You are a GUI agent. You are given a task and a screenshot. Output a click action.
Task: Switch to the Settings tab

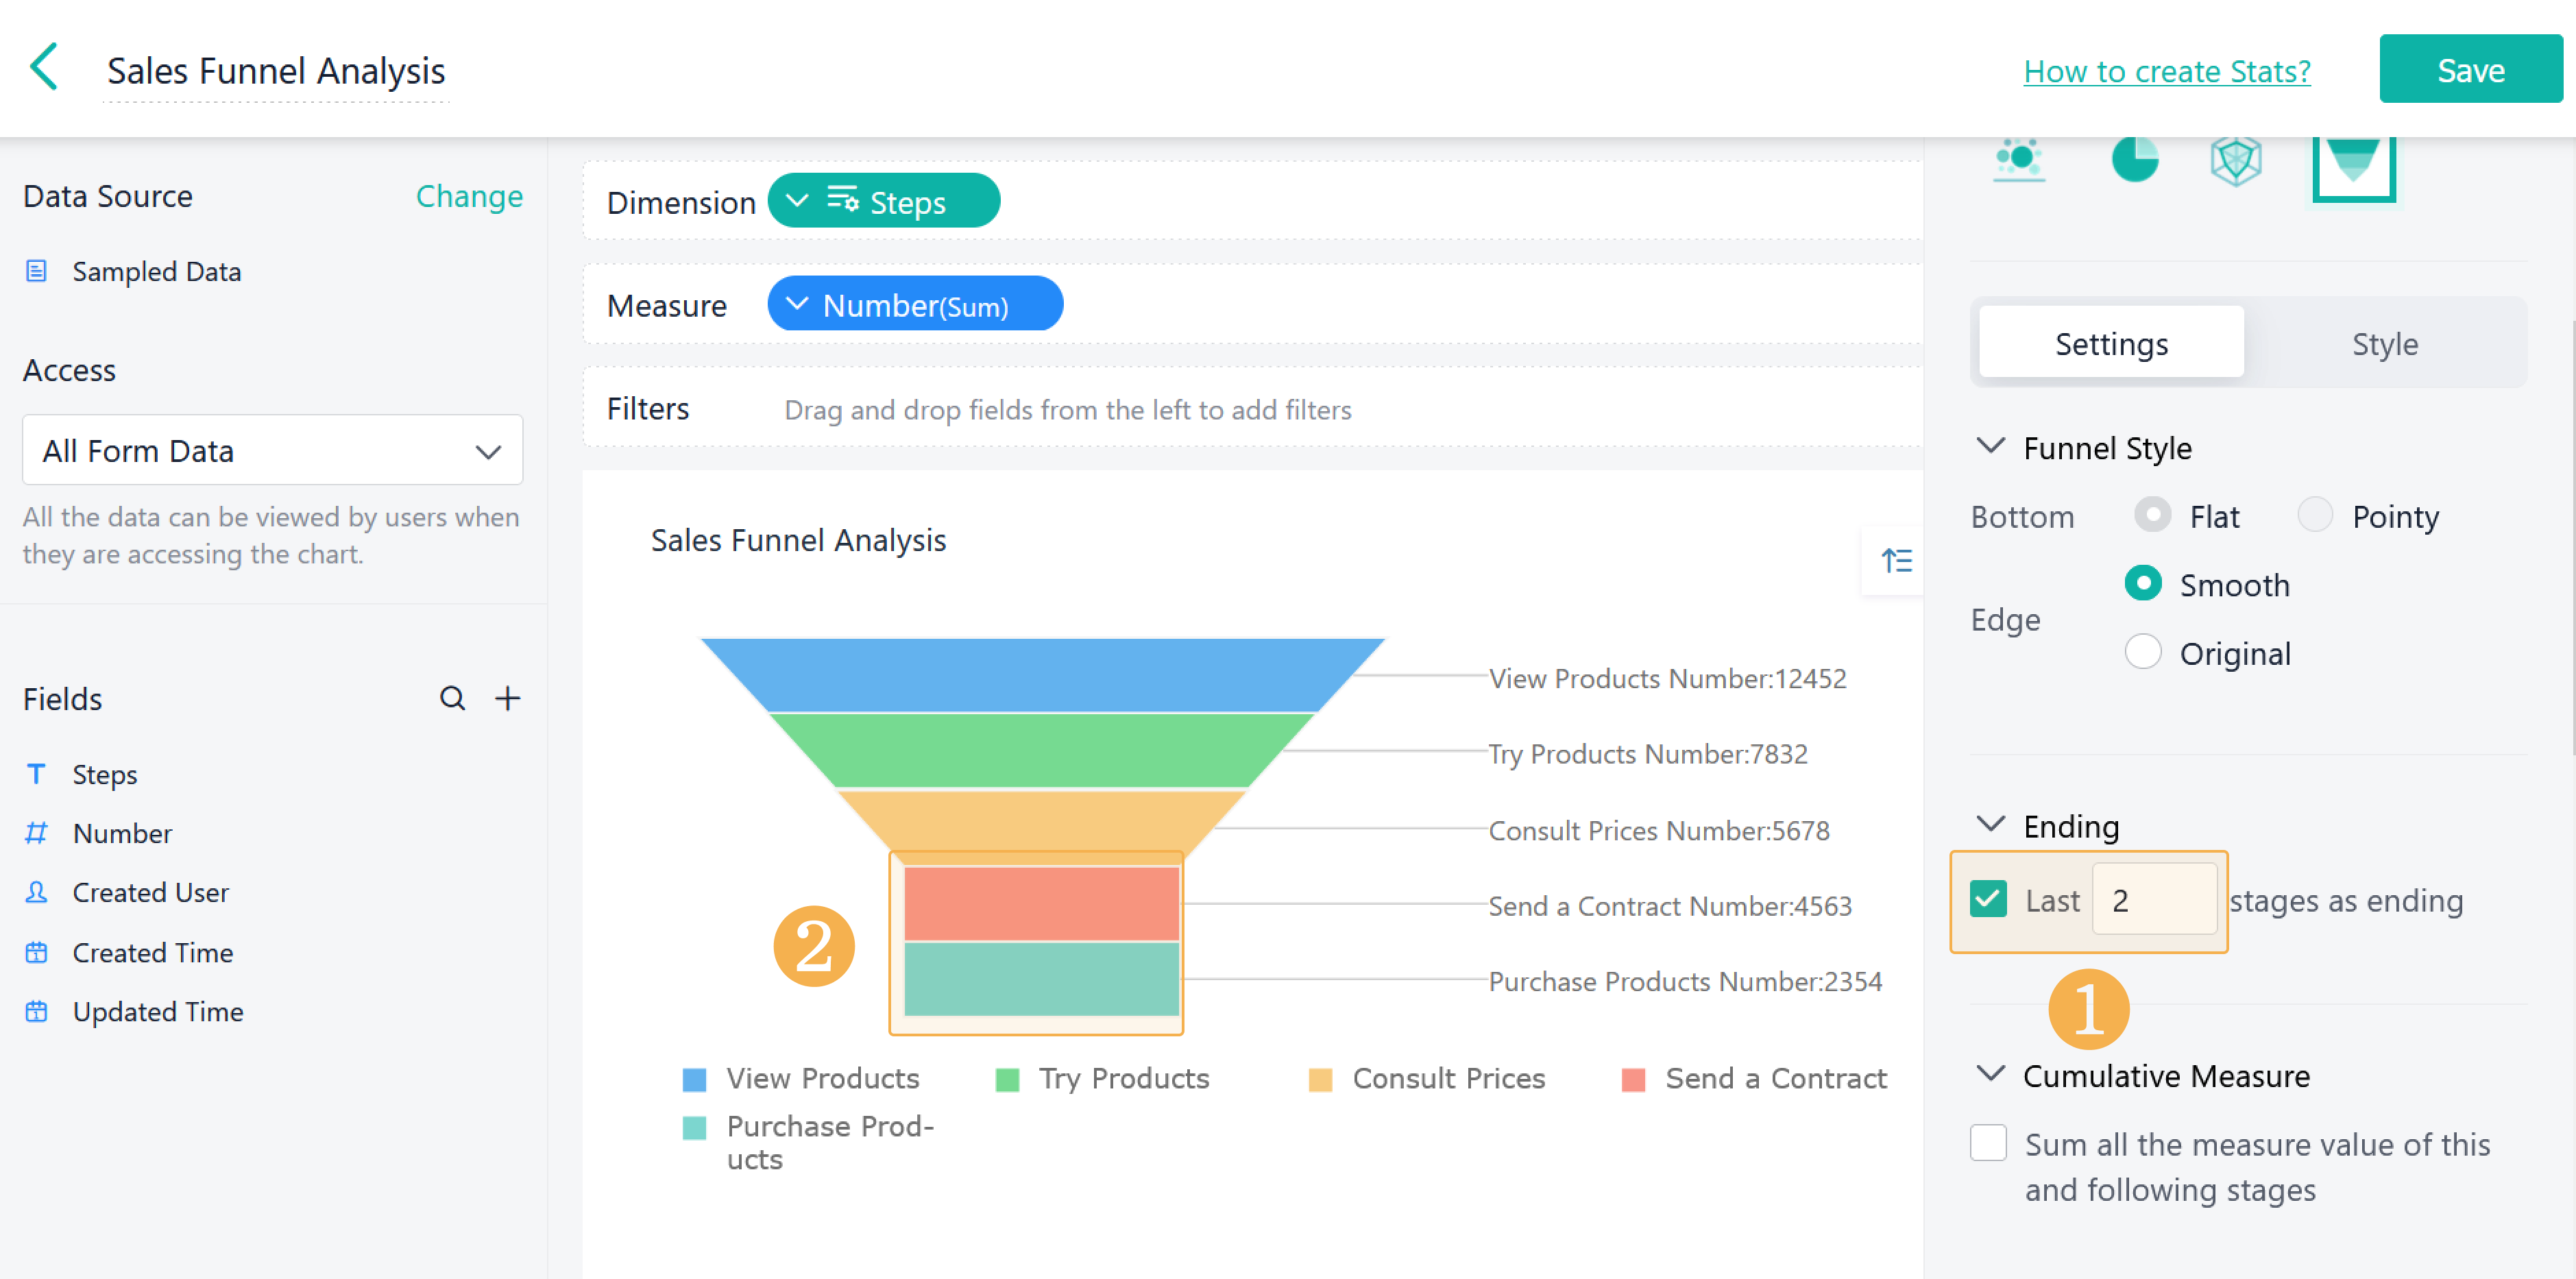(x=2111, y=344)
